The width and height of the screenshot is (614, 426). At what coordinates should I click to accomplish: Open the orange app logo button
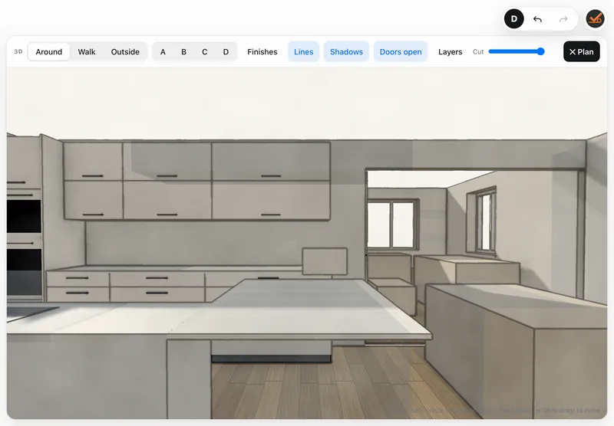(596, 18)
